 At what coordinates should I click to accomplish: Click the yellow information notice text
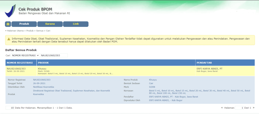131,40
